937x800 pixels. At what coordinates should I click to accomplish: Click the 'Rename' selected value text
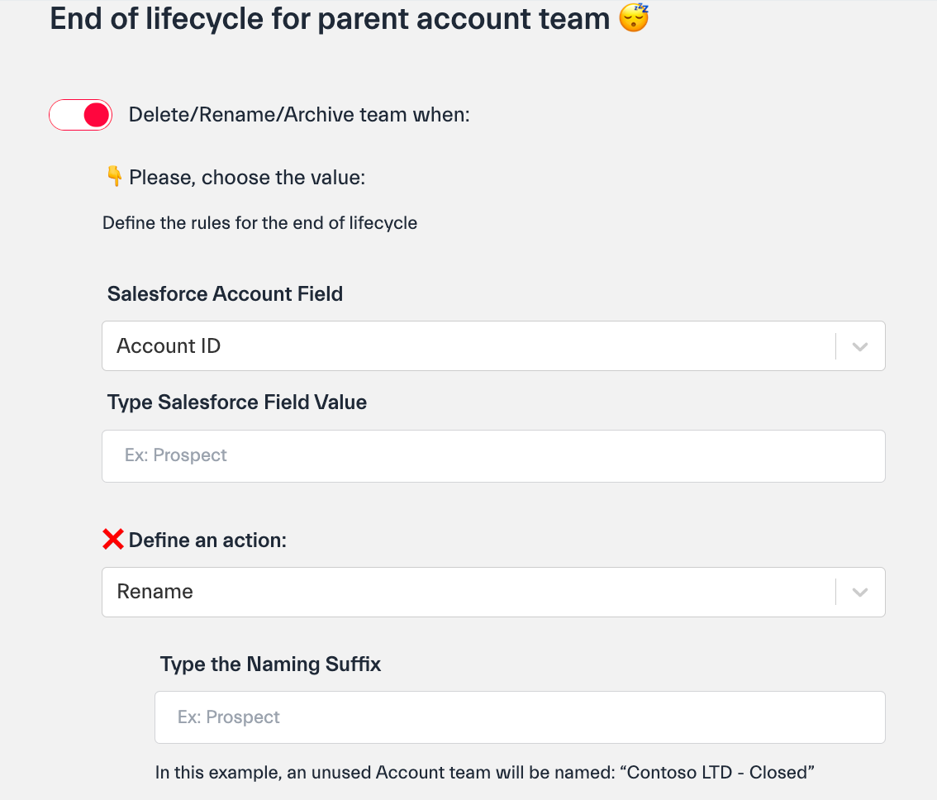click(x=155, y=592)
